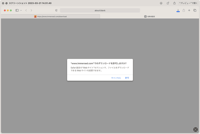Close the Quick Look preview window
This screenshot has width=200, height=134.
point(3,3)
